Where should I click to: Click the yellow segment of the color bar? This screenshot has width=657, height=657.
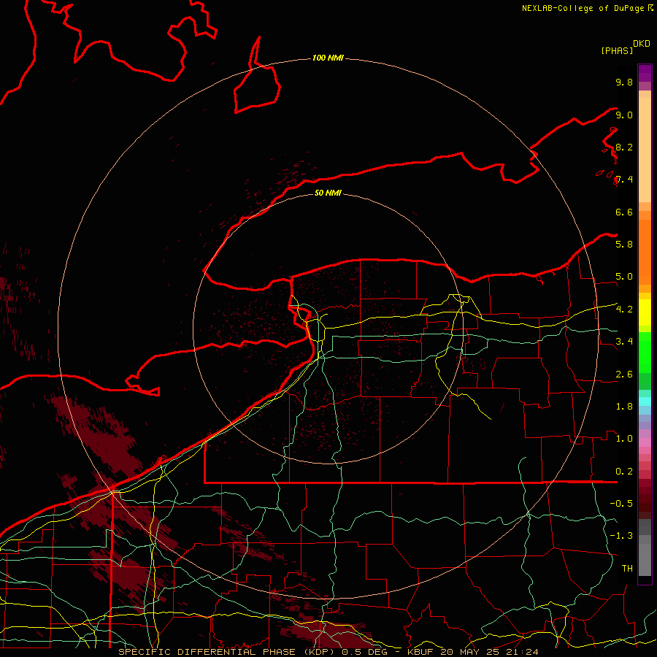tap(645, 312)
